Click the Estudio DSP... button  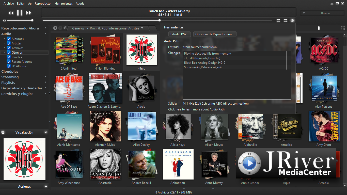tap(179, 34)
